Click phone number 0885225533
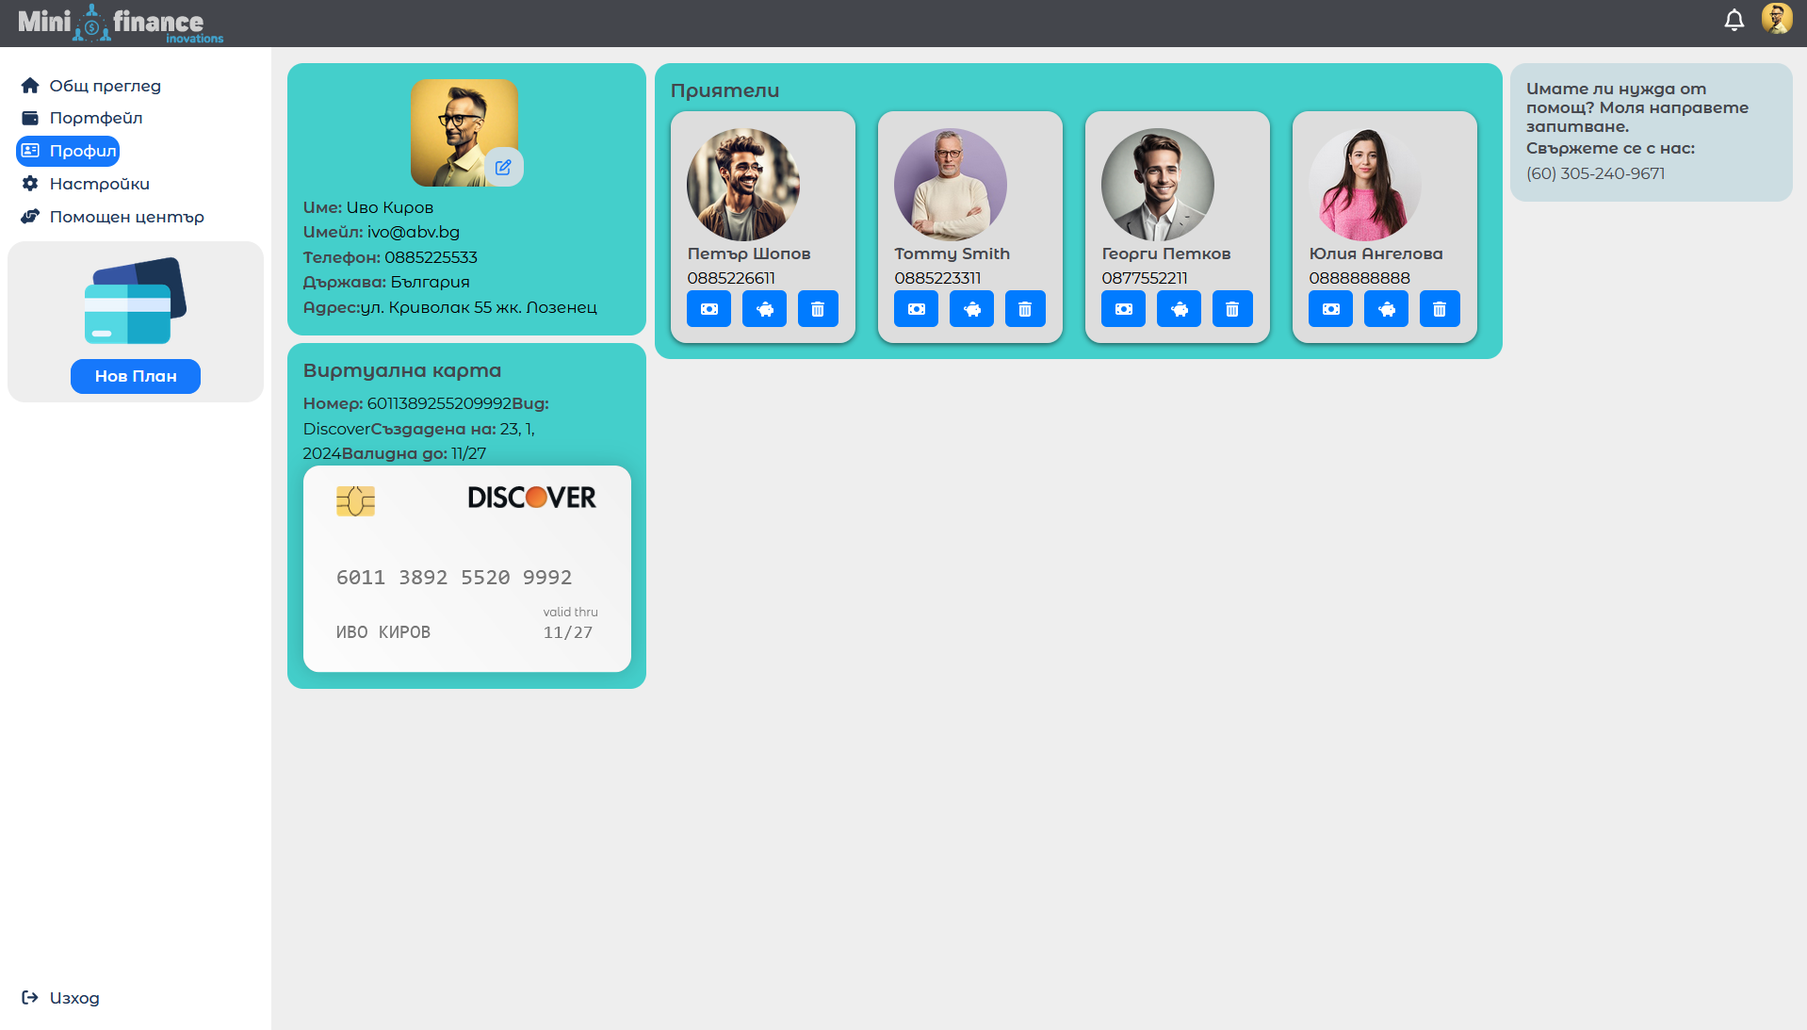 click(x=431, y=257)
